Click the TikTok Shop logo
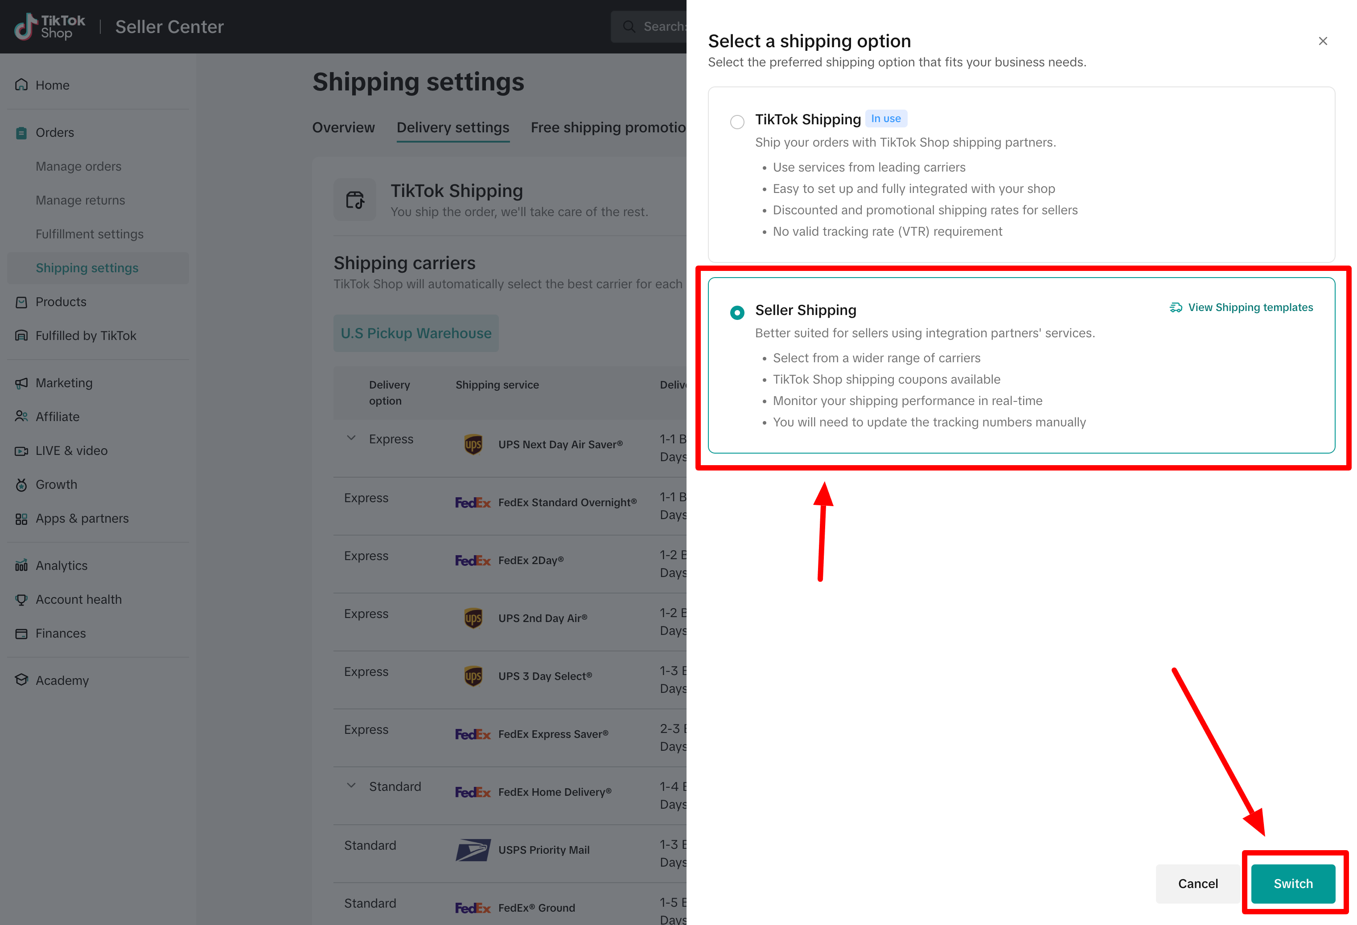 tap(49, 27)
